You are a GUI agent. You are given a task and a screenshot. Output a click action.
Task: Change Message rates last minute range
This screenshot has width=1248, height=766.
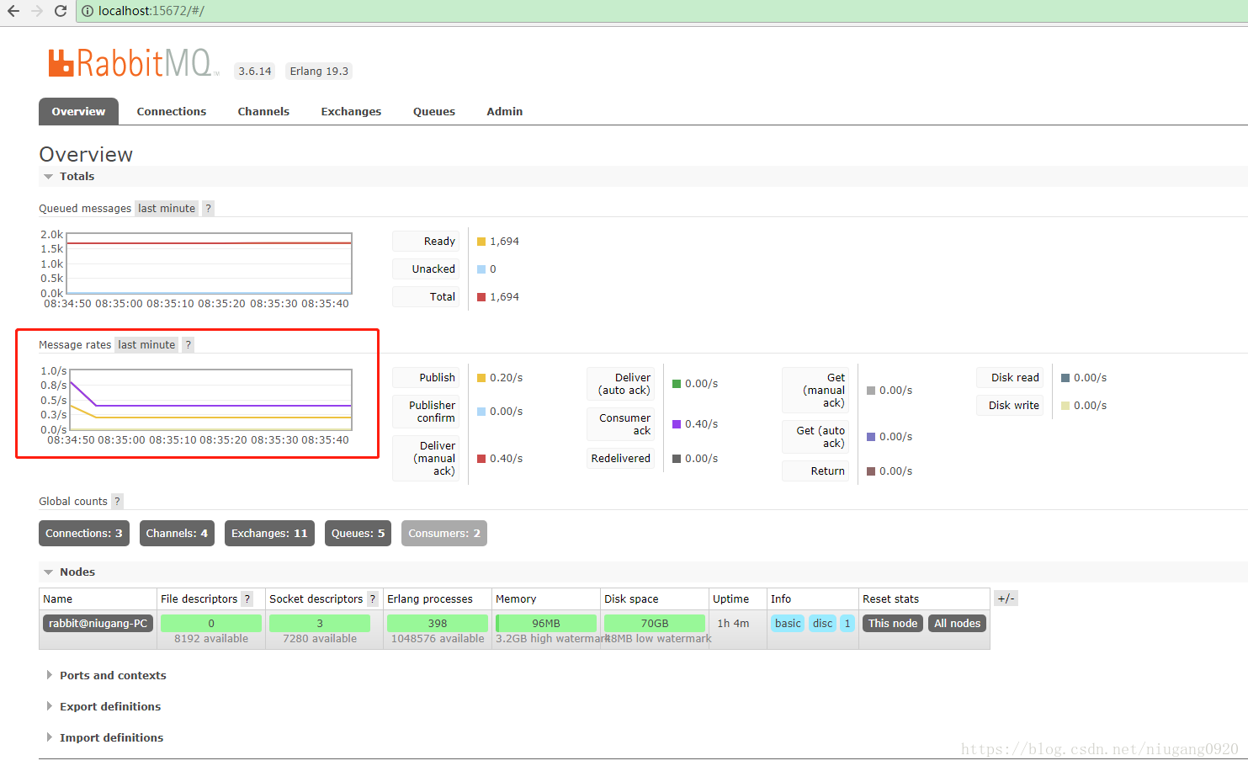tap(146, 345)
